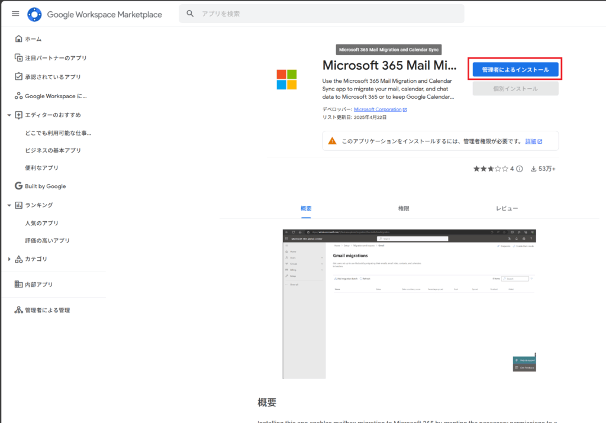Select 便利なアプリ sidebar item
Image resolution: width=606 pixels, height=423 pixels.
[42, 167]
